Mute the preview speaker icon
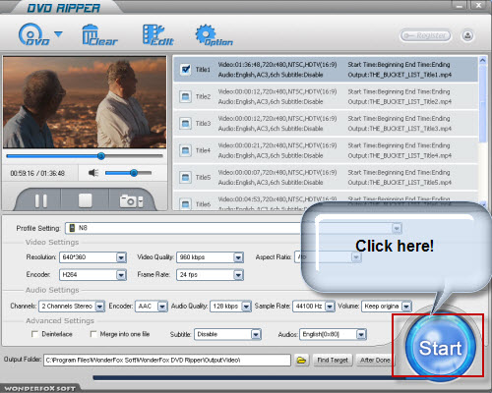The image size is (492, 393). (93, 173)
